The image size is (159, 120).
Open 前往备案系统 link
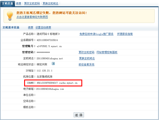[87, 65]
